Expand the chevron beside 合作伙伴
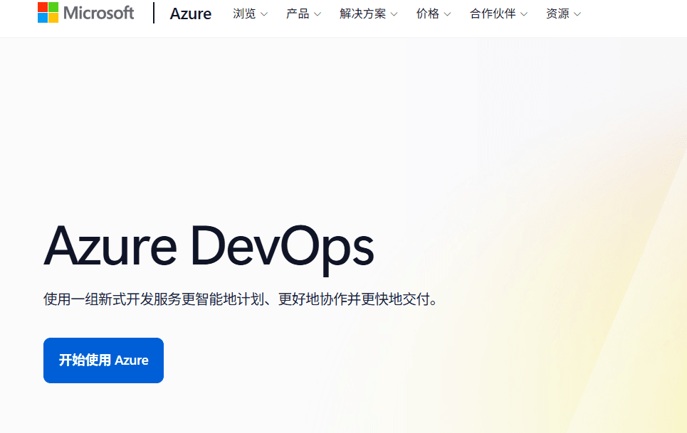Viewport: 687px width, 433px height. pyautogui.click(x=524, y=14)
